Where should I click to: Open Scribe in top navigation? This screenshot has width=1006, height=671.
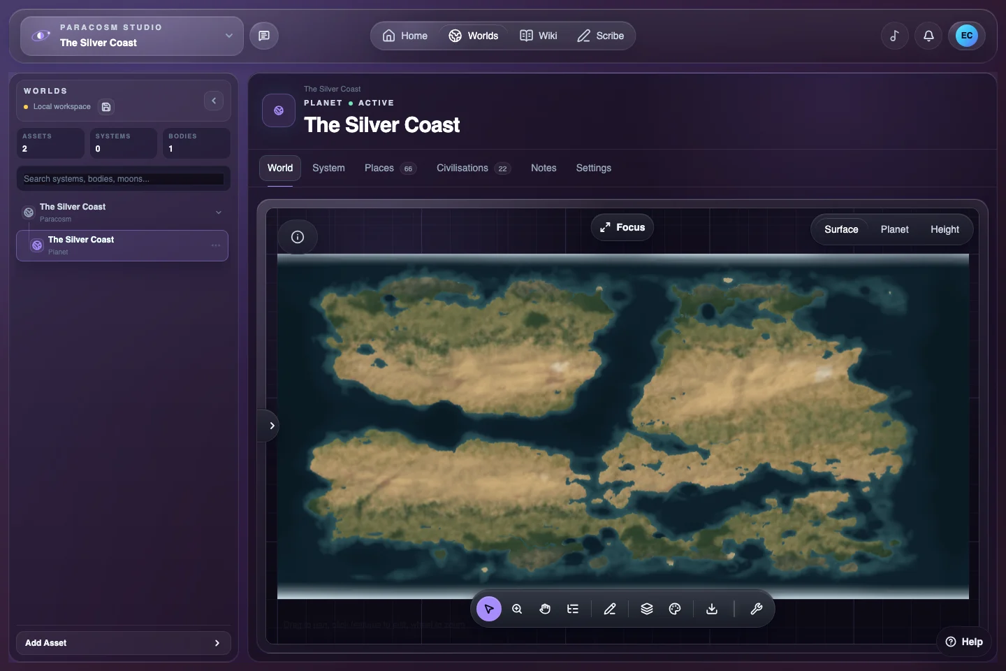601,36
